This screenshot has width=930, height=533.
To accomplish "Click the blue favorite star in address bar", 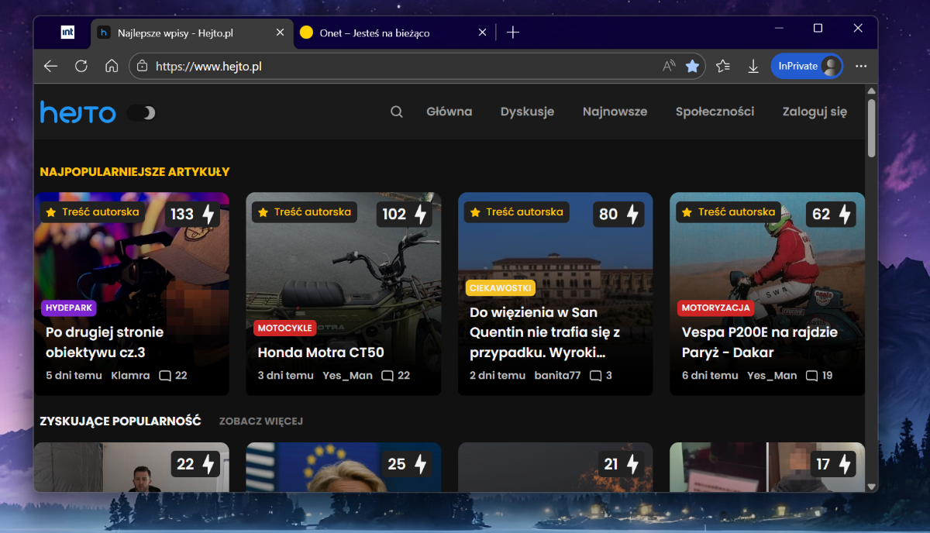I will coord(692,67).
